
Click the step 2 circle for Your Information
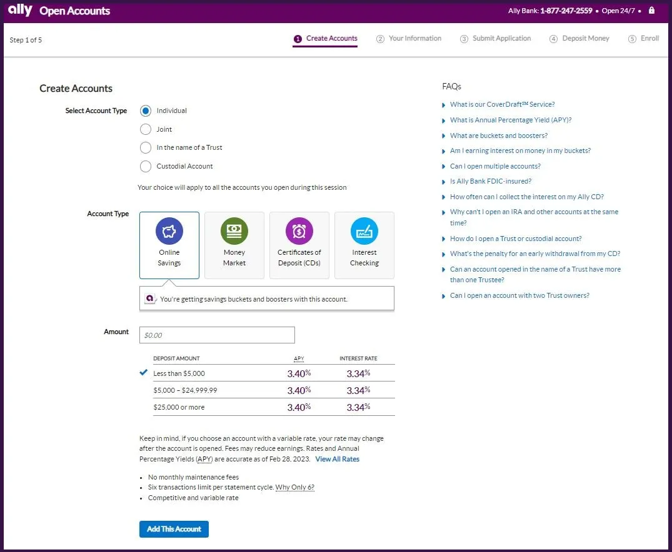click(x=380, y=39)
